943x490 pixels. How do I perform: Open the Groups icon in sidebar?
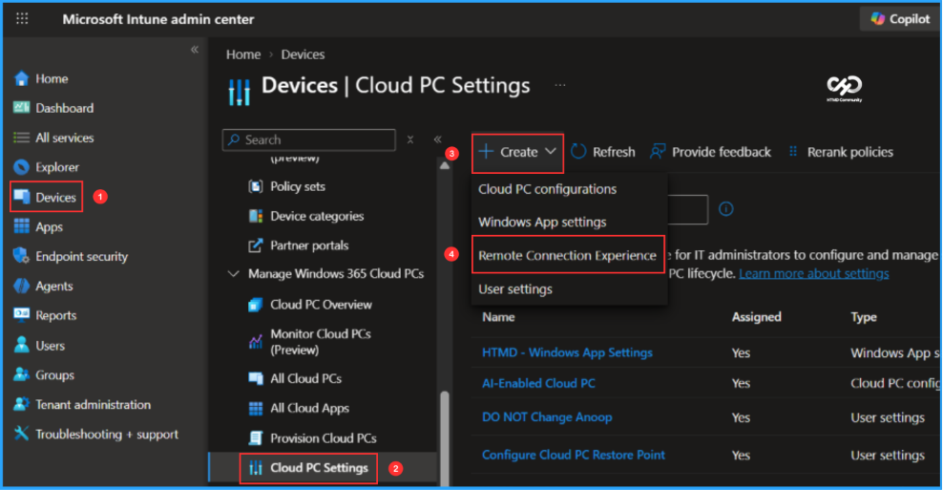(x=22, y=374)
